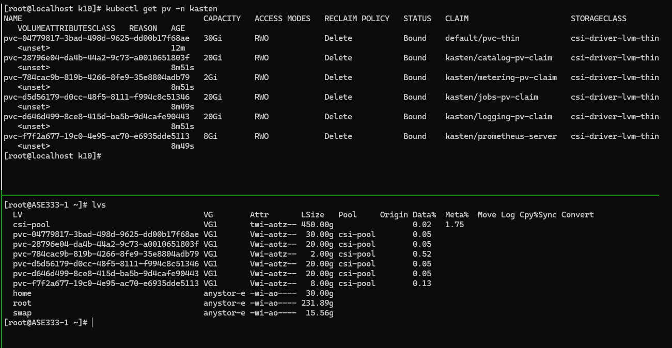Click the kasten/logging-pv-claim claim text
Viewport: 672px width, 348px height.
[x=498, y=117]
